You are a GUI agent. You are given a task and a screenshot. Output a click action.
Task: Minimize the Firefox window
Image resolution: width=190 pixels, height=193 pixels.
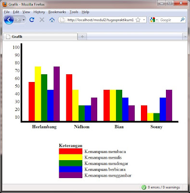[x=162, y=3]
